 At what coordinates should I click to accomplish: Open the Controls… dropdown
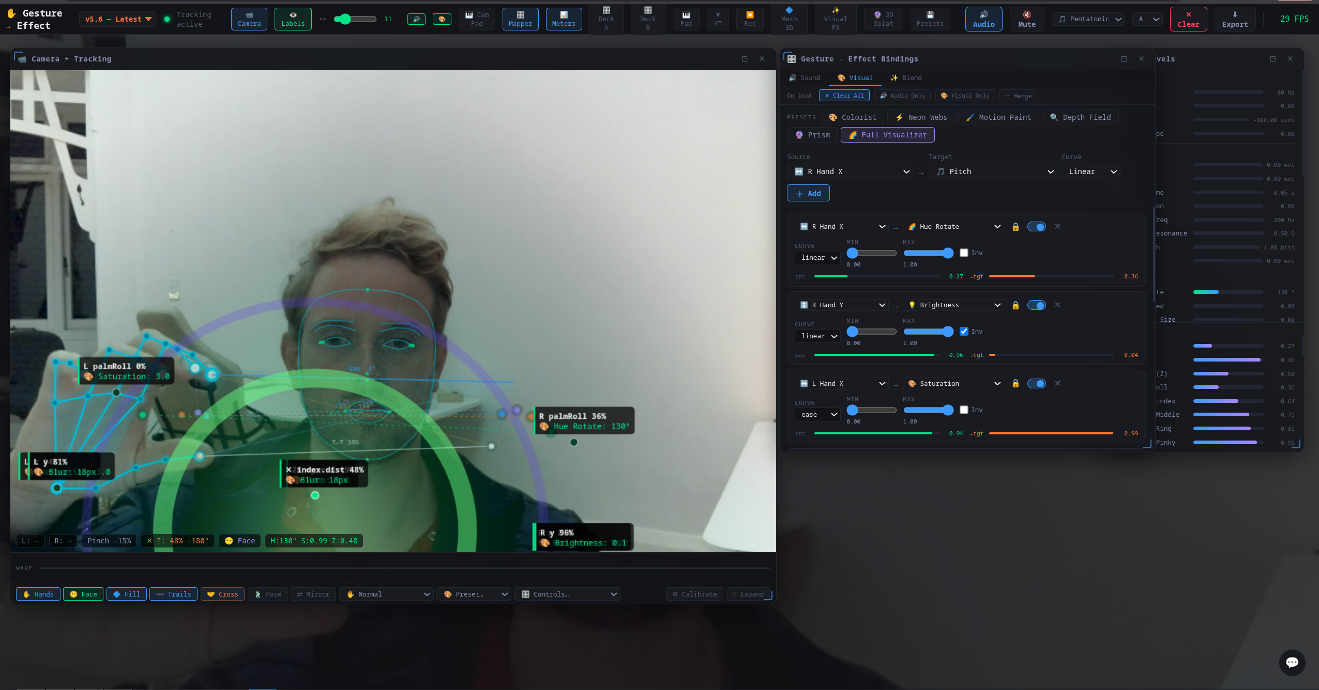coord(567,594)
